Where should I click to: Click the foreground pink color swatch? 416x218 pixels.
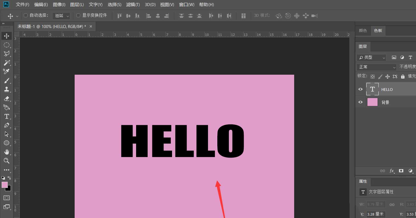(x=5, y=185)
